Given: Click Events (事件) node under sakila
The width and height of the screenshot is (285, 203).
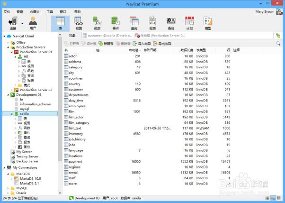Looking at the screenshot, I should tap(27, 133).
